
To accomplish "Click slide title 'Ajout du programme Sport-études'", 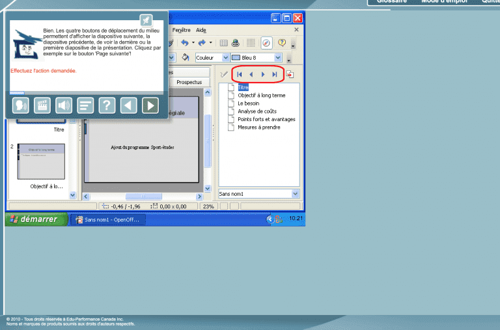I will point(142,147).
